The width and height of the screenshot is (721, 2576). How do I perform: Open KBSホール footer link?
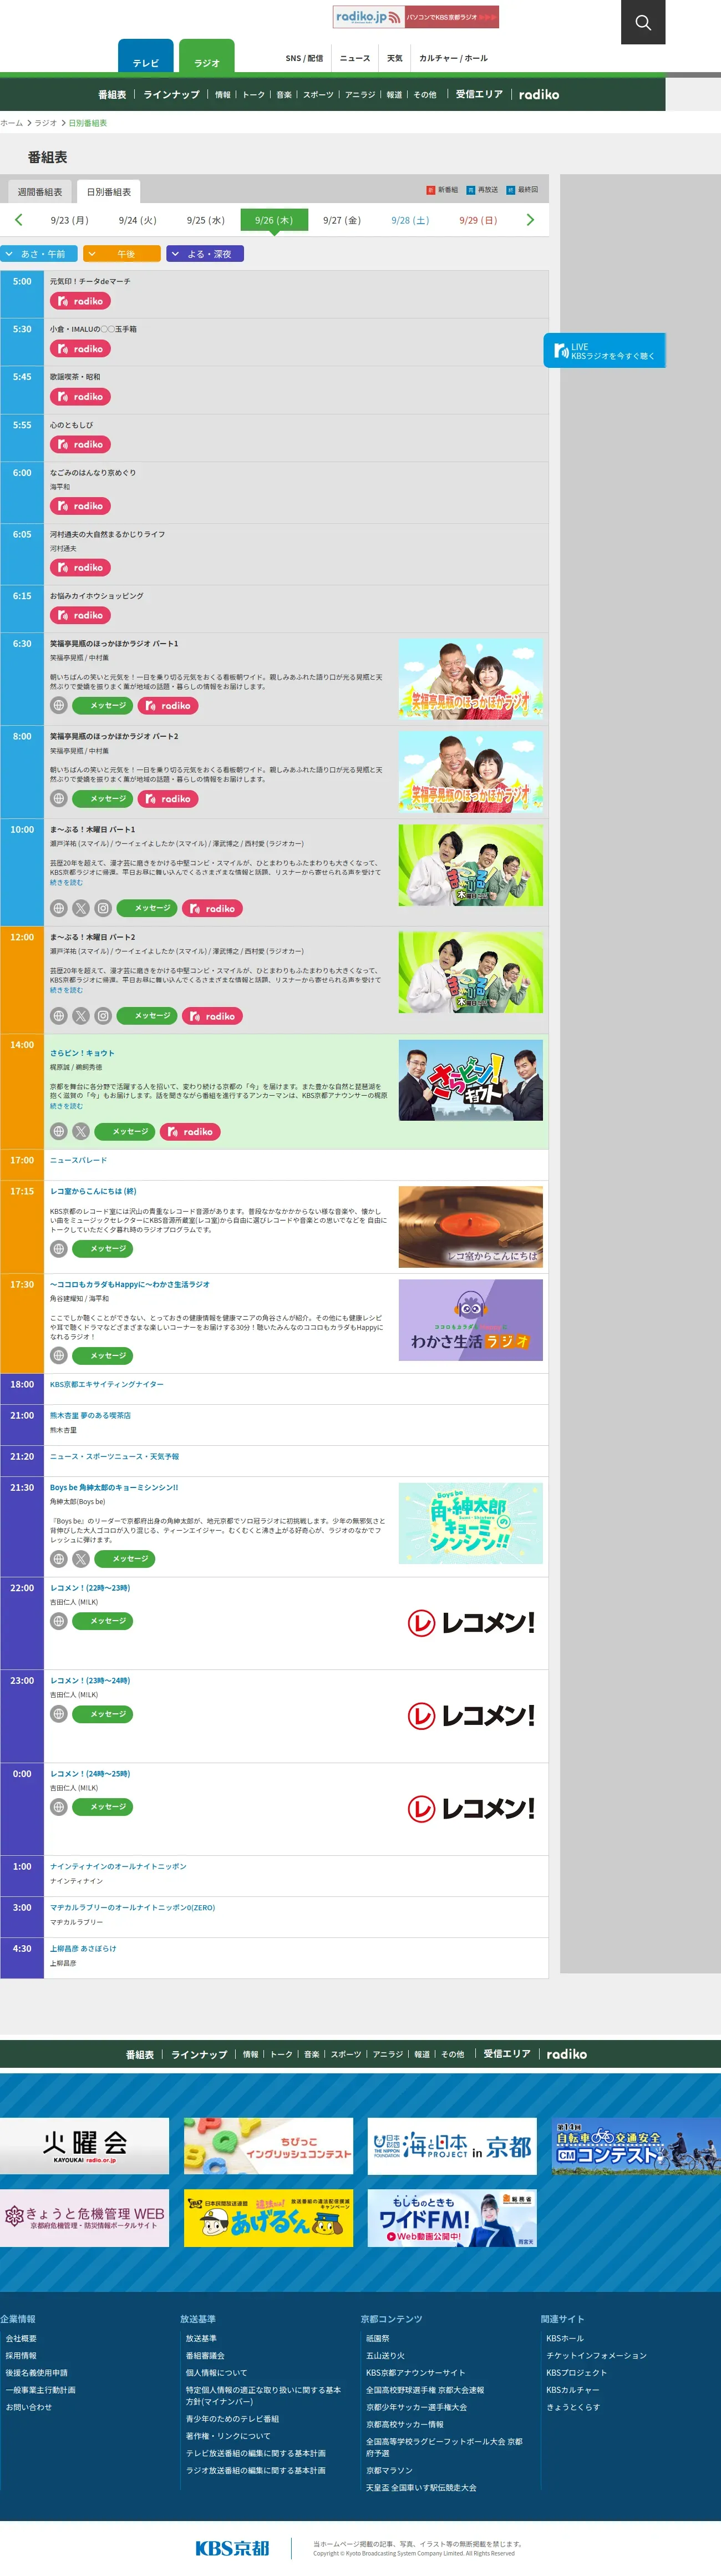(565, 2338)
